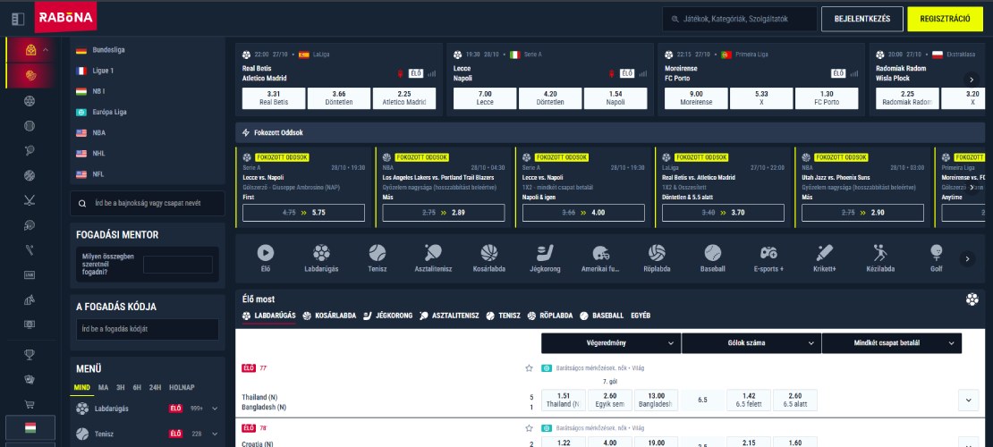
Task: Click the BEJELENTKEZÉS login button
Action: pyautogui.click(x=861, y=19)
